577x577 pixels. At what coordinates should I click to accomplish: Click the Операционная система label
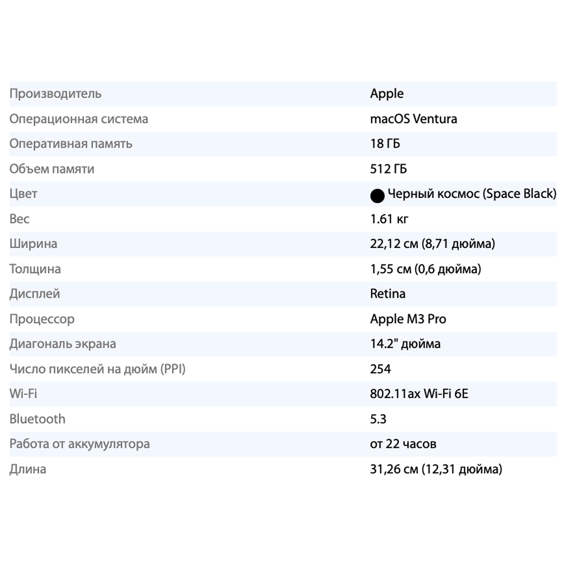click(x=78, y=119)
